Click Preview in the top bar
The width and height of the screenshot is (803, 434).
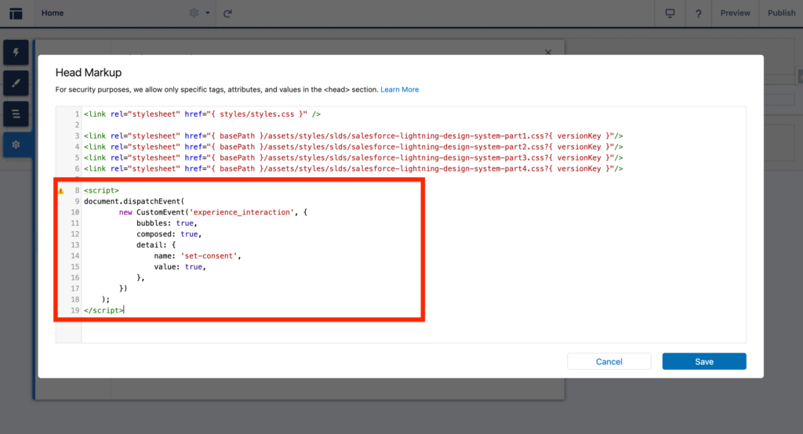[735, 13]
